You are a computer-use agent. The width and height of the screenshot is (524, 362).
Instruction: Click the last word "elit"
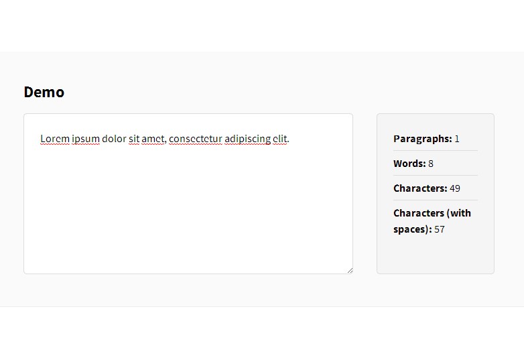(280, 139)
